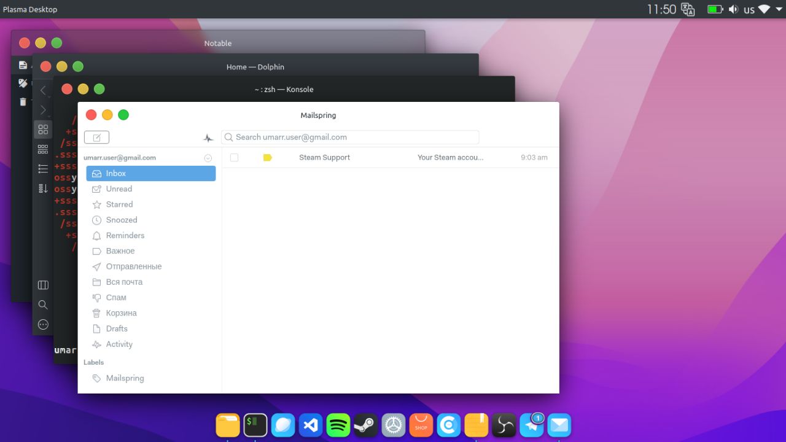Select the Inbox folder in Mailspring sidebar
The width and height of the screenshot is (786, 442).
[x=151, y=174]
